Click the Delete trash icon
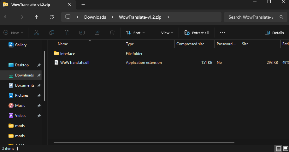This screenshot has height=152, width=289. coord(112,33)
